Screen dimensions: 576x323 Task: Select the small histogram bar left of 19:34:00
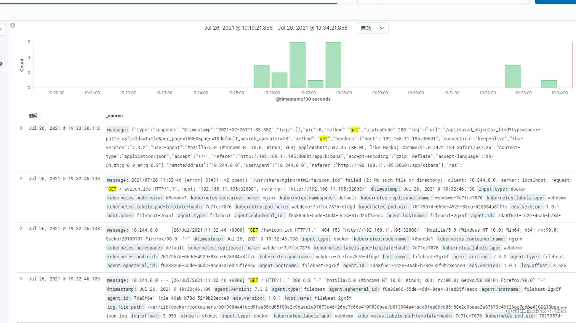tap(549, 84)
